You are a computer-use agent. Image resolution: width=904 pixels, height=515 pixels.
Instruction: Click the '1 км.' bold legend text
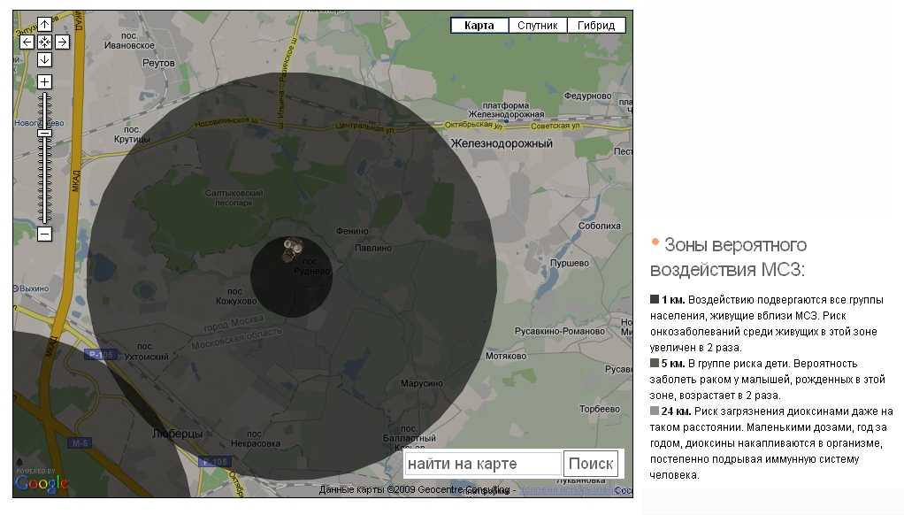(x=673, y=300)
